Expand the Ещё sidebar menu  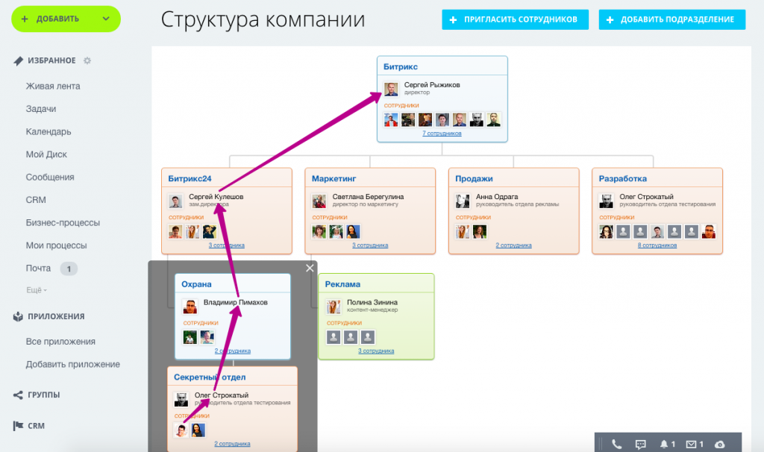point(37,290)
